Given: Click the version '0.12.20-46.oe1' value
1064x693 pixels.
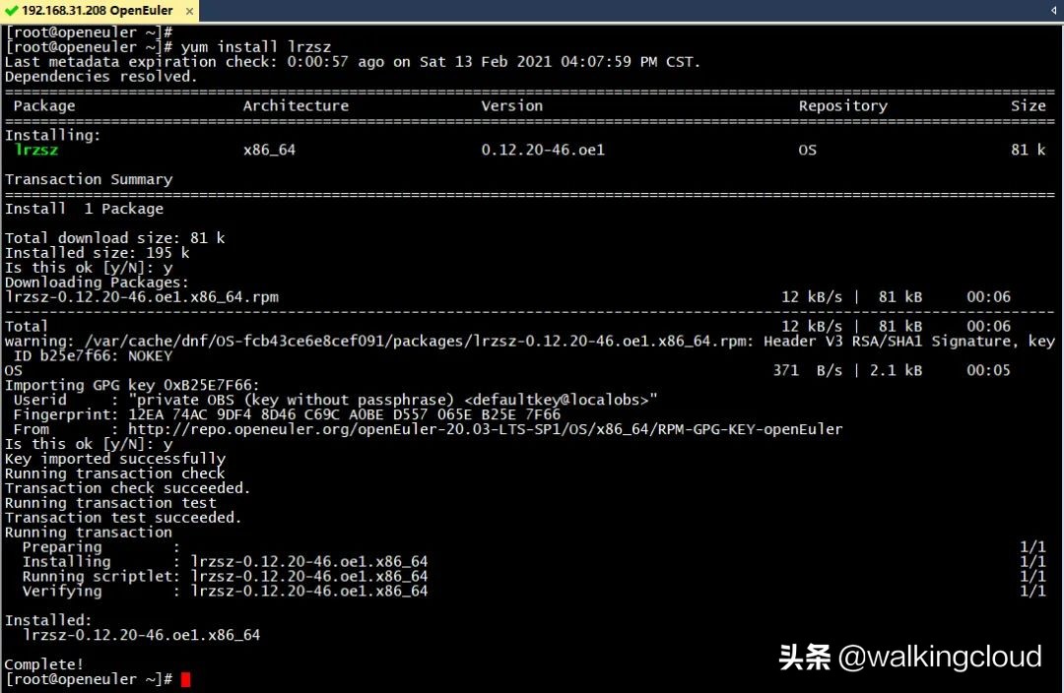Looking at the screenshot, I should pos(543,150).
